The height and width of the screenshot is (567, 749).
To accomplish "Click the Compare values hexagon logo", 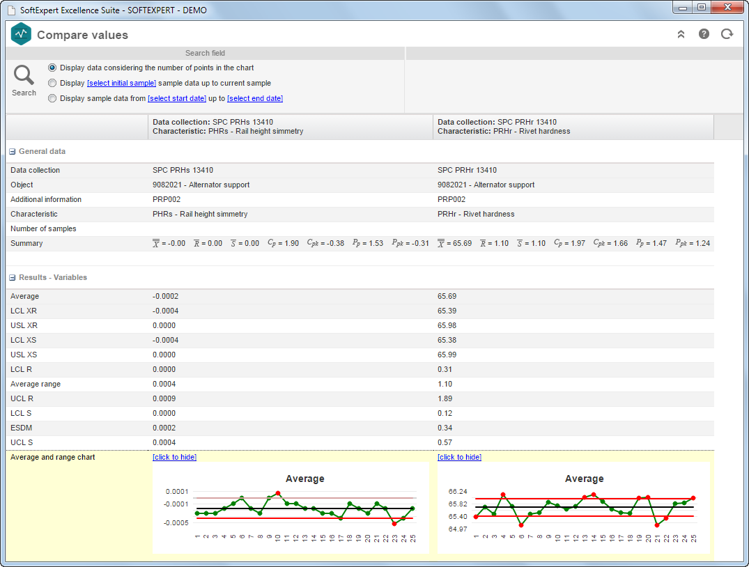I will click(x=21, y=34).
